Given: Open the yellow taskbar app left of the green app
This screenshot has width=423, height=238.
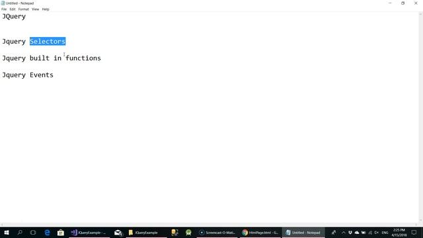Looking at the screenshot, I should point(174,233).
